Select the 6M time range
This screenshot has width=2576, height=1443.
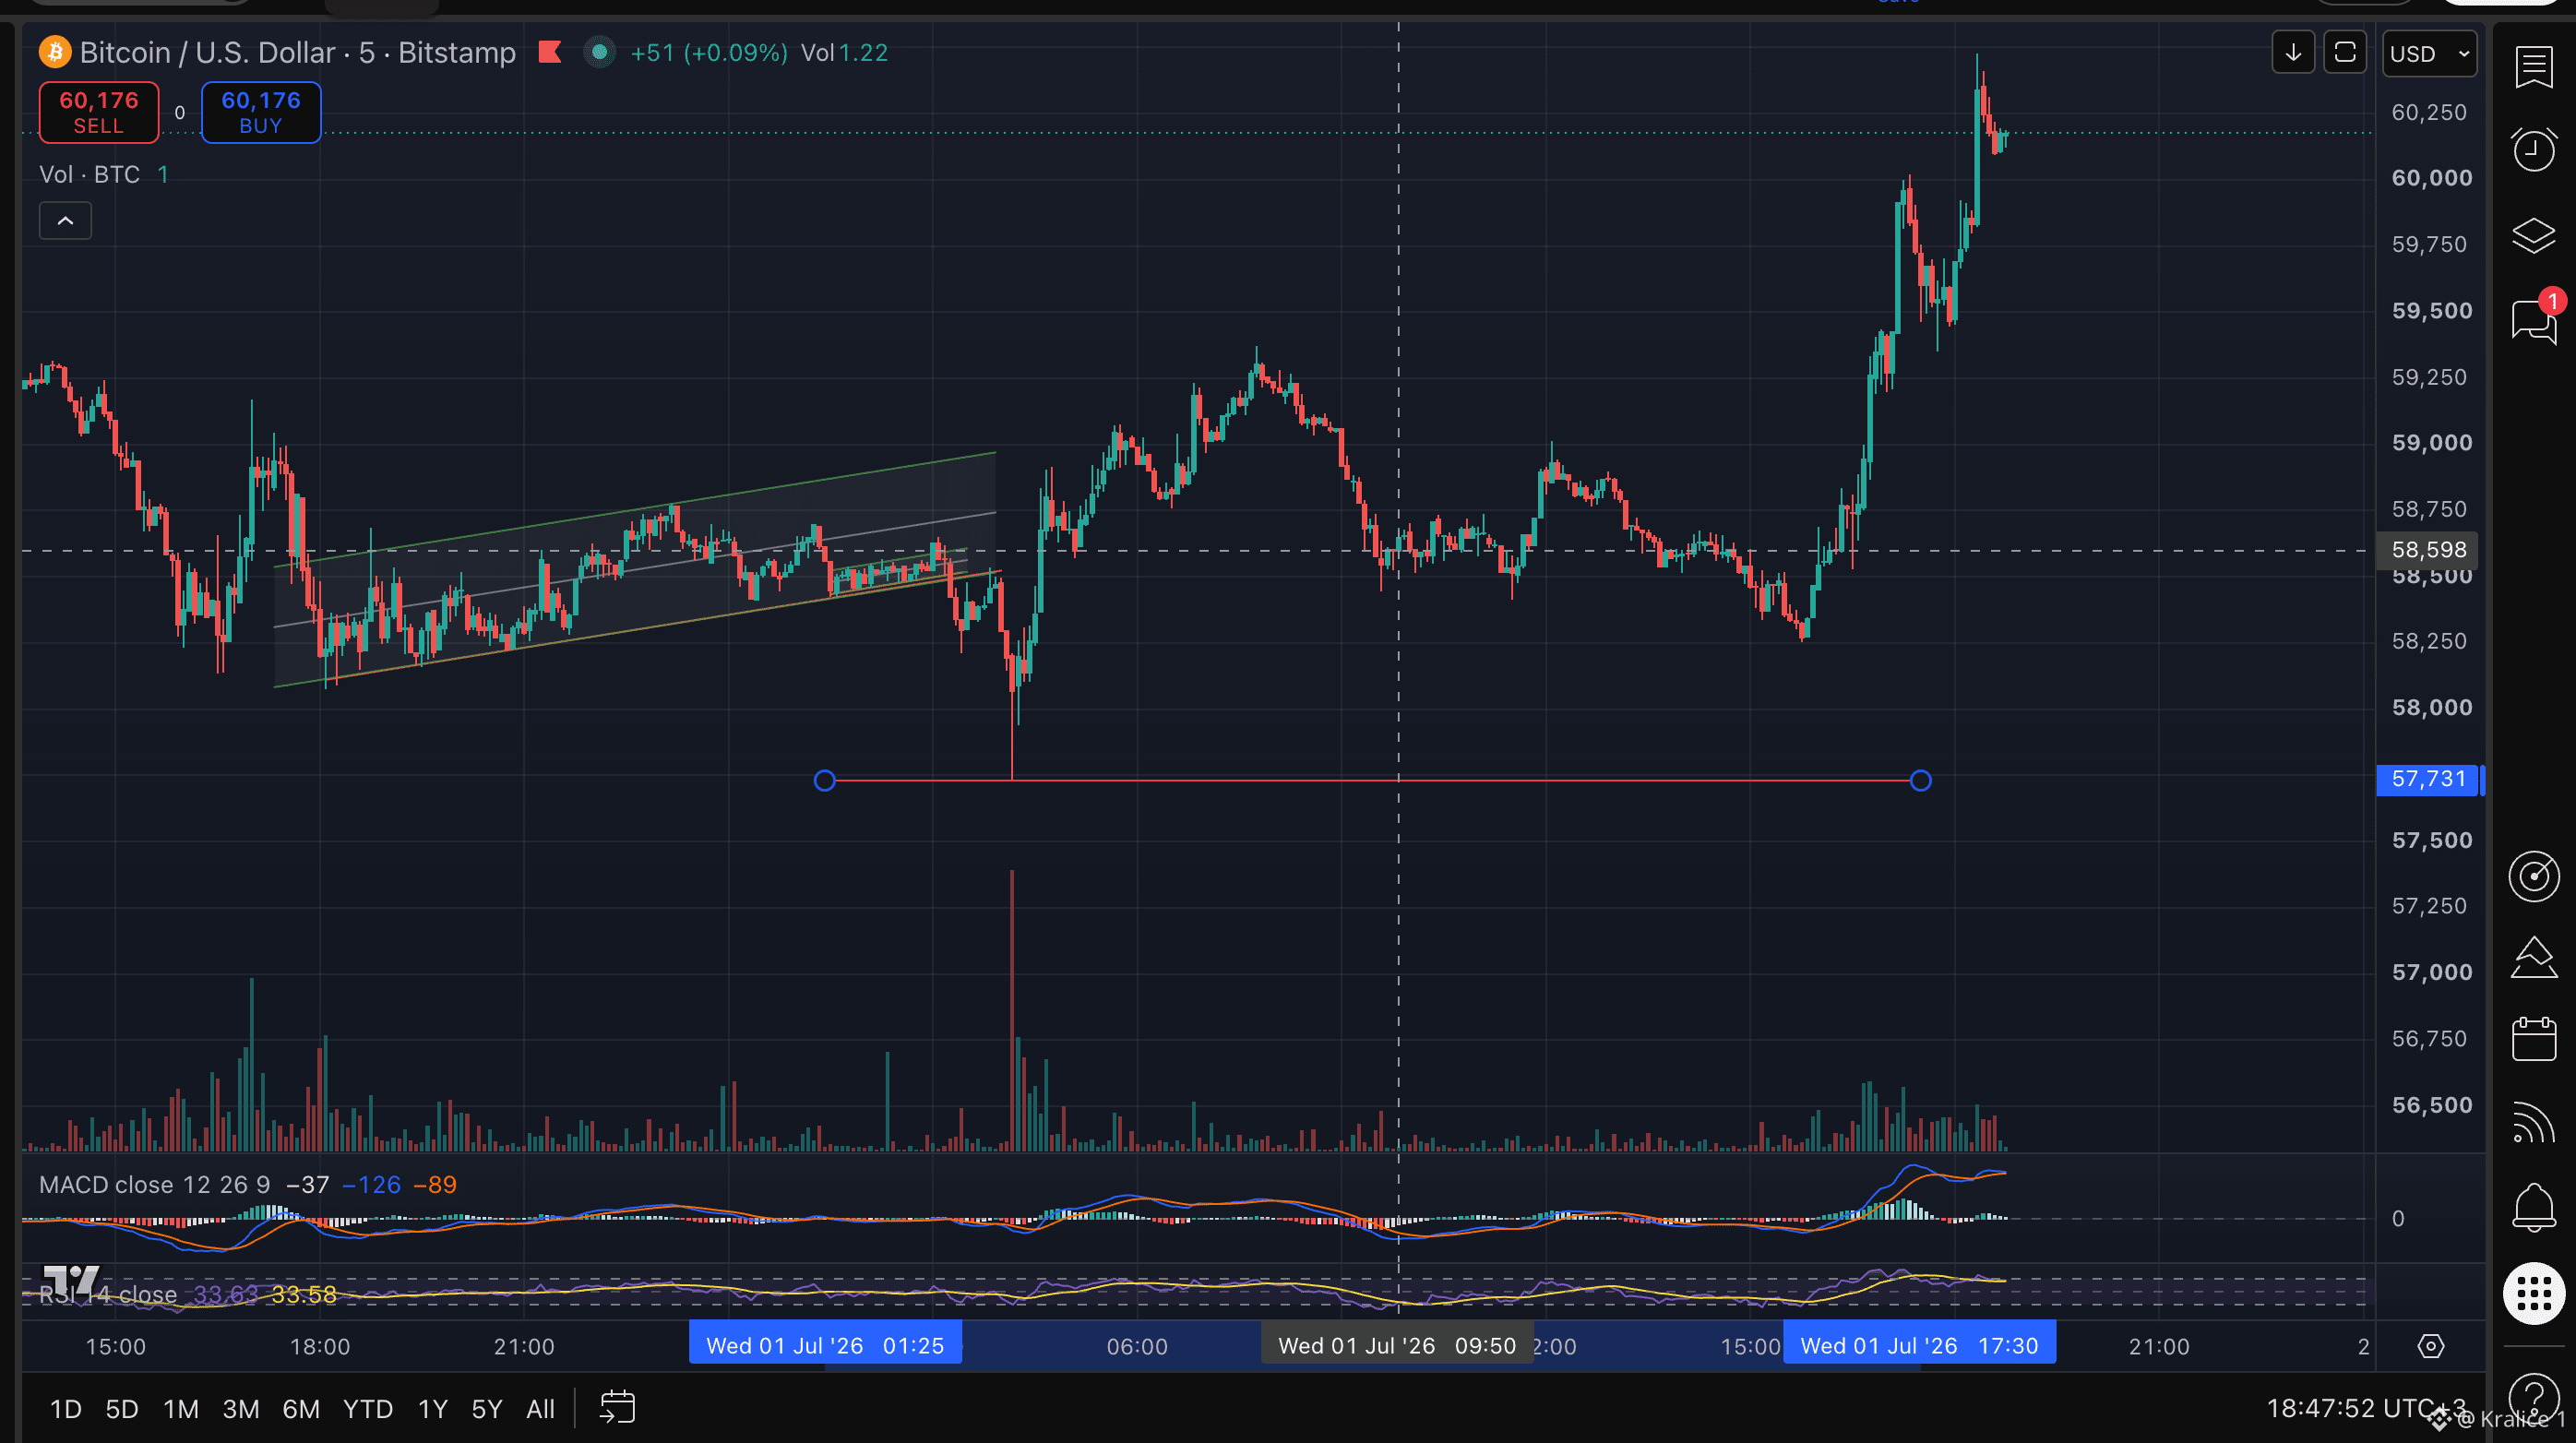[x=301, y=1409]
